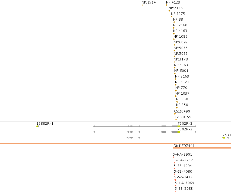
Task: Click the NP:3178 label text
Action: (x=181, y=59)
